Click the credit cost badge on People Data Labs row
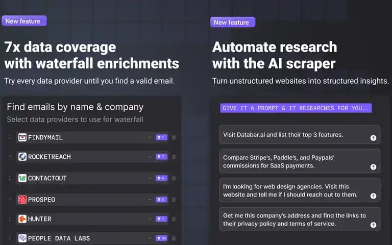392x245 pixels. (161, 238)
